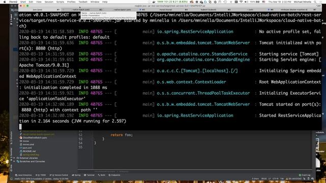Click the tool window toggle icon at status bar left
This screenshot has width=326, height=183.
click(x=12, y=178)
